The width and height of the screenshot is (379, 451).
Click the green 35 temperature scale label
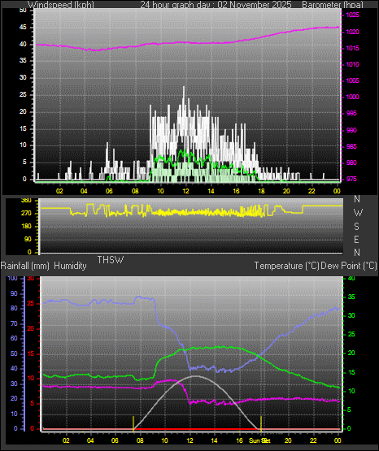(351, 297)
